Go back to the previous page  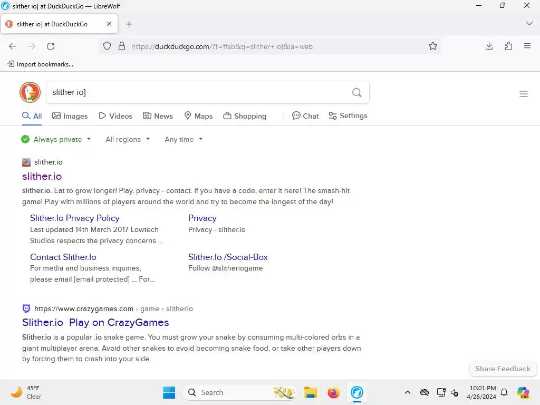click(13, 46)
